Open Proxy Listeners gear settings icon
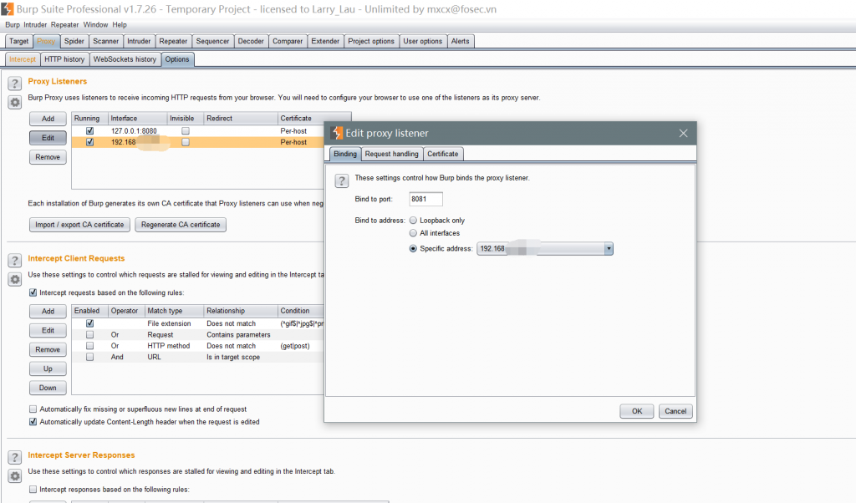The height and width of the screenshot is (503, 856). 15,102
